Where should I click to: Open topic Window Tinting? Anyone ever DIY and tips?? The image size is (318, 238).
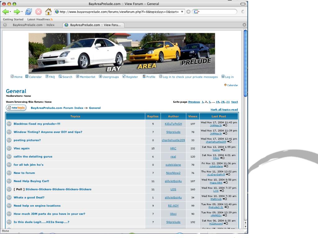click(48, 132)
